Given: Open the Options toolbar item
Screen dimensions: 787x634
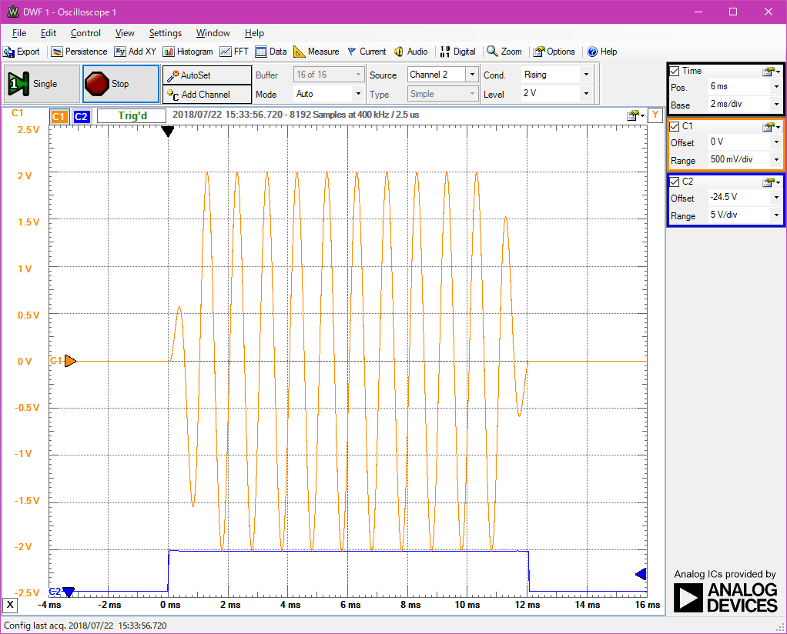Looking at the screenshot, I should (x=554, y=52).
